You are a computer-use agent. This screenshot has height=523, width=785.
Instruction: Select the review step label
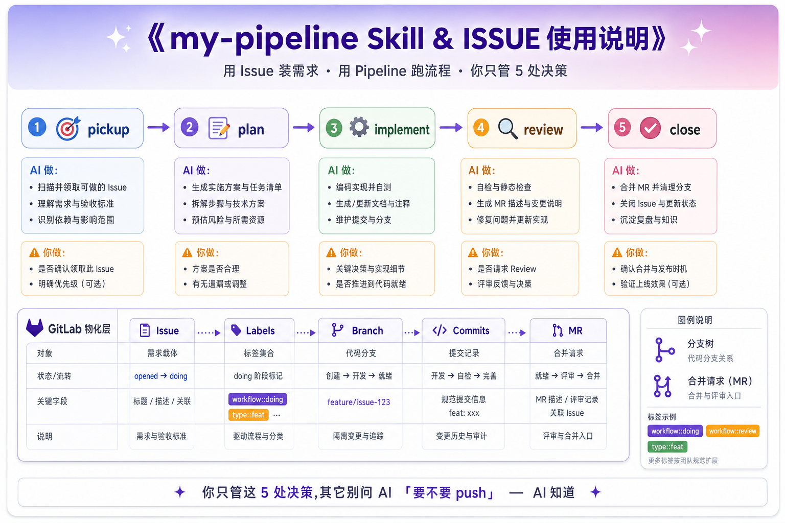(543, 130)
